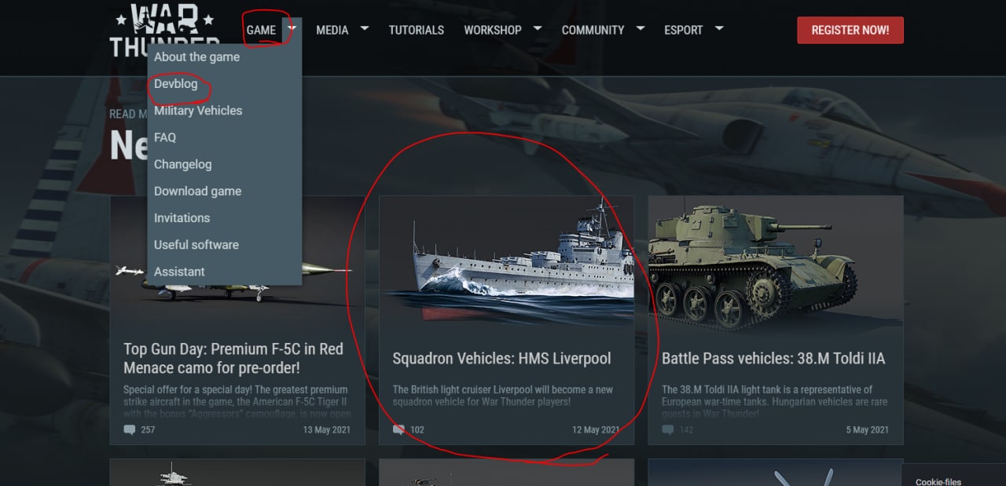Click the Cookie-files notice
Image resolution: width=1006 pixels, height=486 pixels.
938,481
